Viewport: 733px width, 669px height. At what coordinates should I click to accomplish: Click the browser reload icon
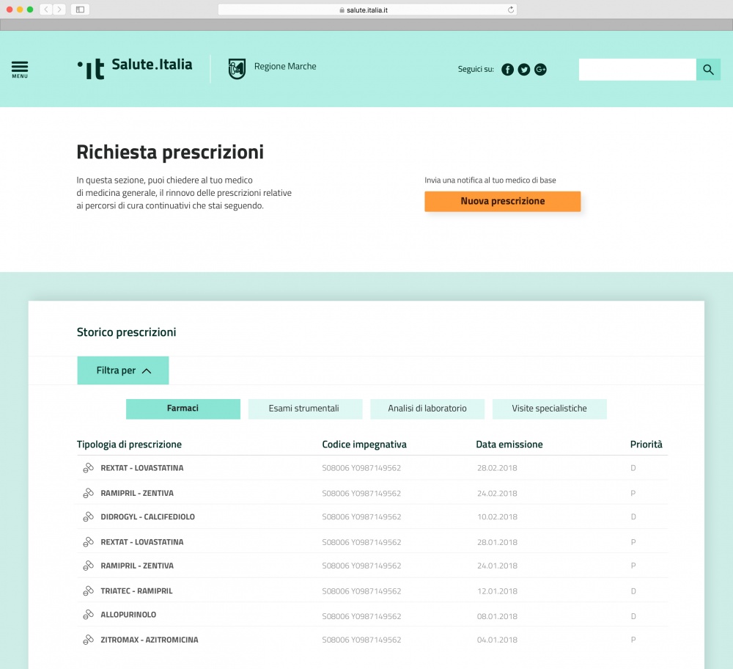pyautogui.click(x=510, y=10)
